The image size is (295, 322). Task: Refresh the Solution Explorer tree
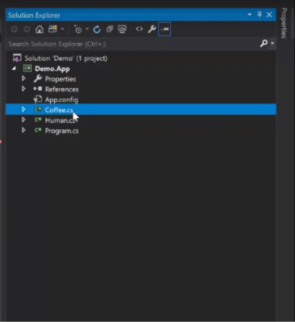[97, 29]
